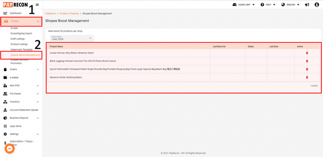
Task: Click the Orders clipboard icon
Action: point(5,70)
